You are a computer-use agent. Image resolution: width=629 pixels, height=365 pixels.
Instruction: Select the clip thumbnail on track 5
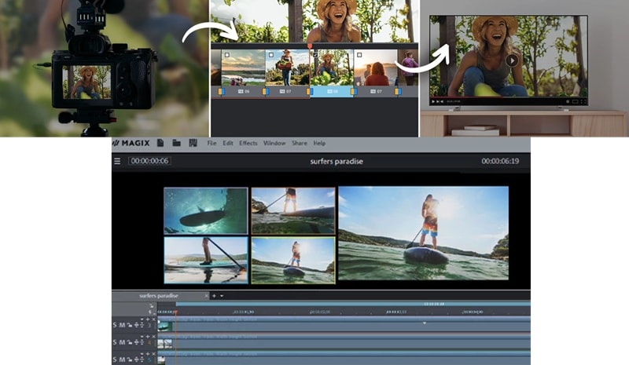coord(161,360)
